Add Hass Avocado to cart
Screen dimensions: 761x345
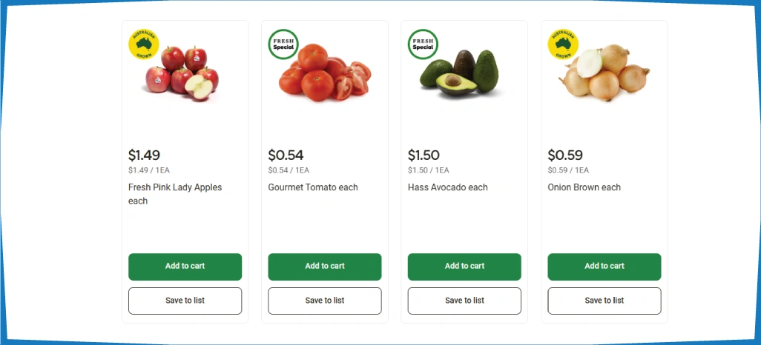tap(464, 267)
